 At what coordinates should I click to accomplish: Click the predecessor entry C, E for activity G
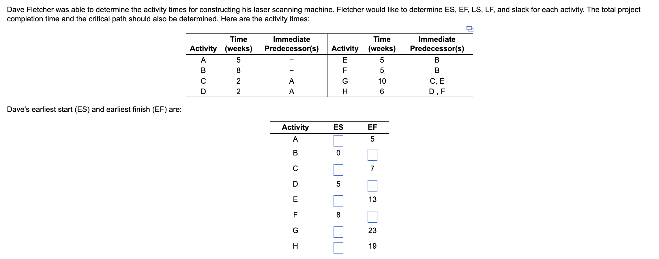pos(437,81)
